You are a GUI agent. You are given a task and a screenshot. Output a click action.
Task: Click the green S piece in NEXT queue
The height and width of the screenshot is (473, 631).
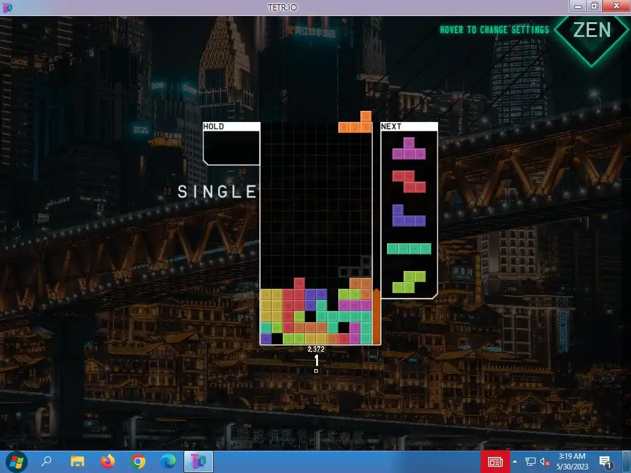[x=409, y=282]
